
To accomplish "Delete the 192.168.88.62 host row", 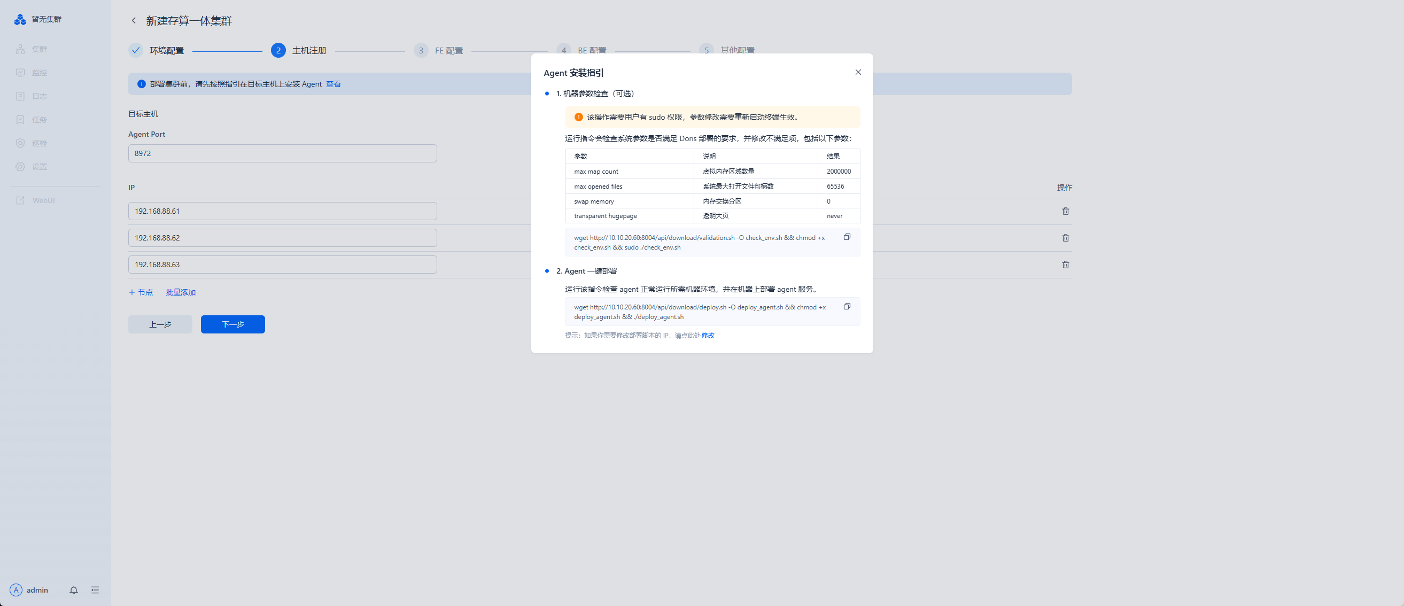I will 1065,238.
